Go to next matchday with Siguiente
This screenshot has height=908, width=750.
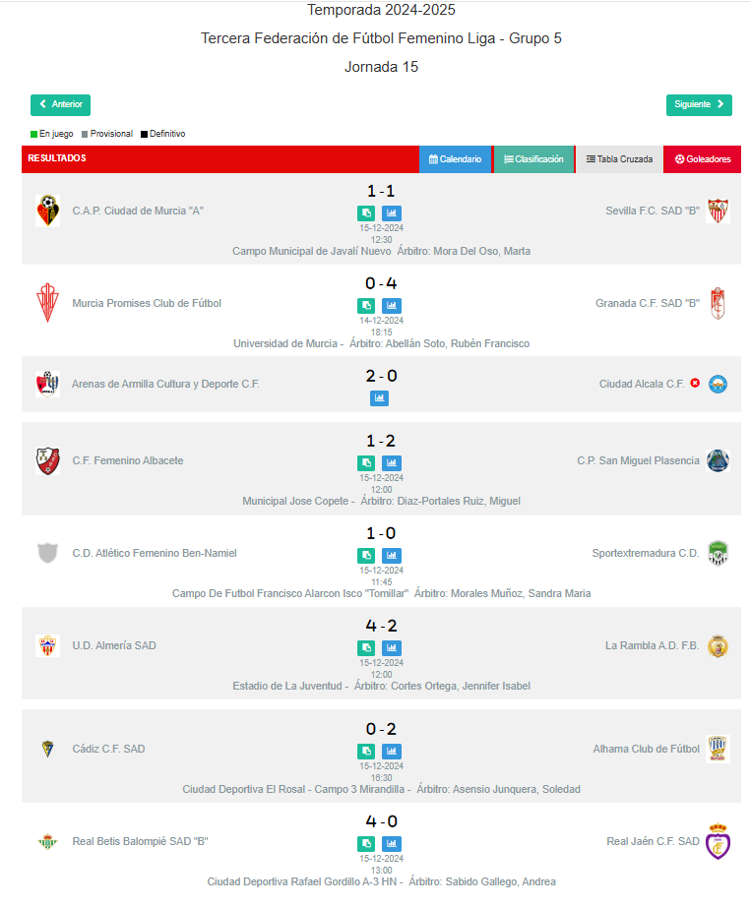pyautogui.click(x=699, y=104)
